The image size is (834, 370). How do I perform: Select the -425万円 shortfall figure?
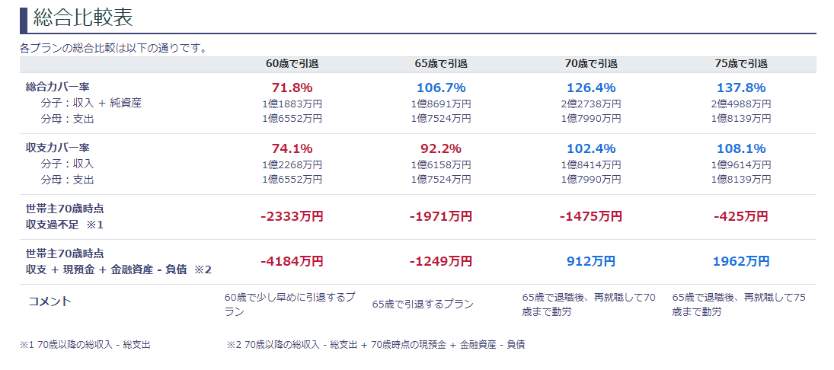pos(741,216)
